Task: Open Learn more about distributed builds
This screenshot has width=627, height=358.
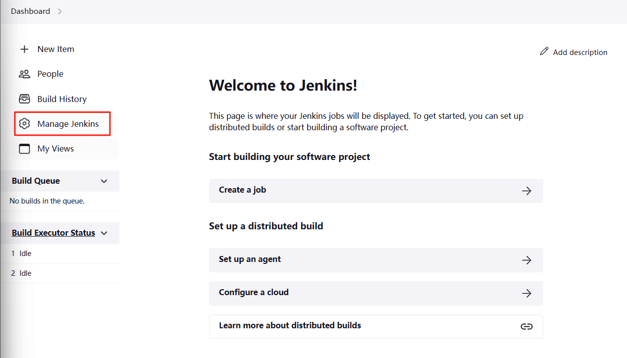Action: (376, 326)
